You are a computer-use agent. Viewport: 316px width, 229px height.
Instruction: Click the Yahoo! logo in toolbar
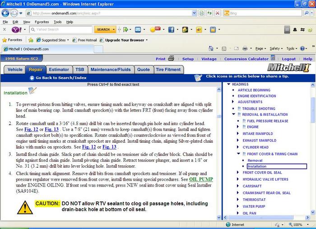17,30
